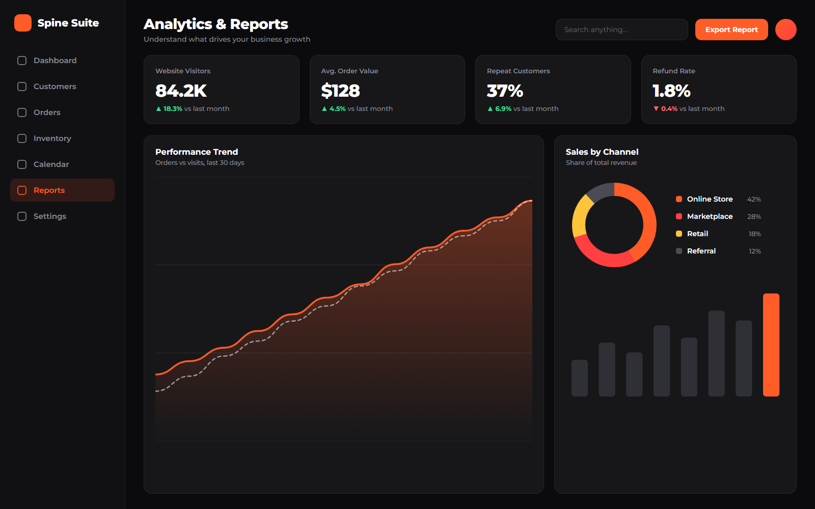Open the Orders section
The image size is (815, 509).
pos(62,112)
